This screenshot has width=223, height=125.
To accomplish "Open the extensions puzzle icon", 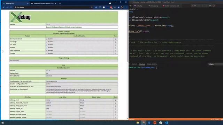I will pos(118,7).
